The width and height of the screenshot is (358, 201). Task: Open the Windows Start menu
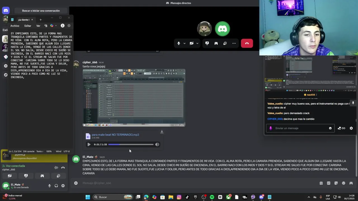click(x=88, y=197)
